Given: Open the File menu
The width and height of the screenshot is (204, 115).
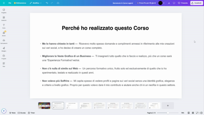Looking at the screenshot, I should coord(10,3).
